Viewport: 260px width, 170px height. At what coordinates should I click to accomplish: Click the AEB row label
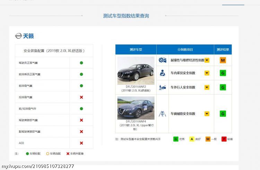(x=21, y=143)
